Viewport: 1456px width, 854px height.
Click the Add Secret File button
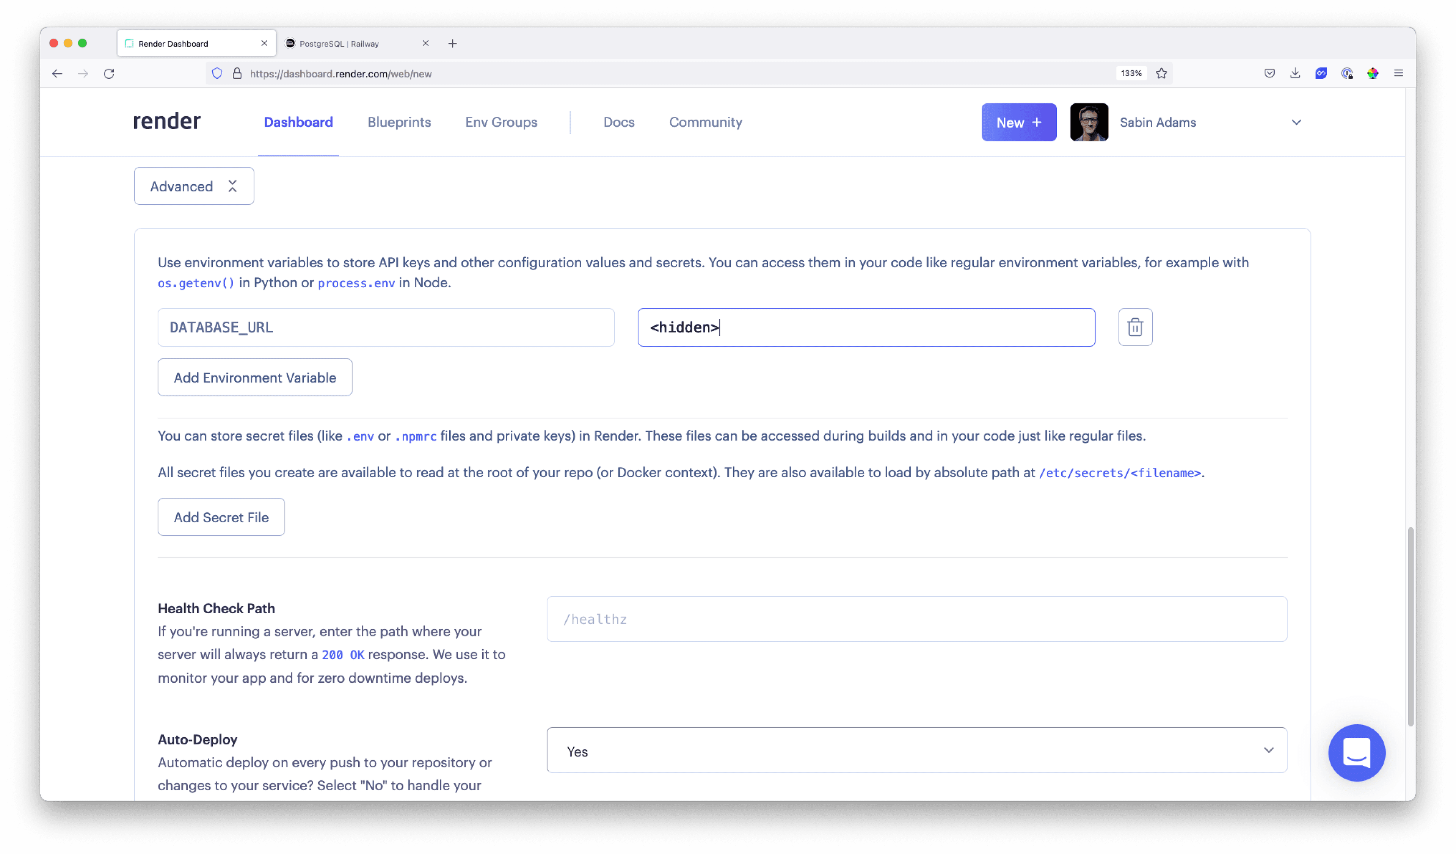[221, 517]
